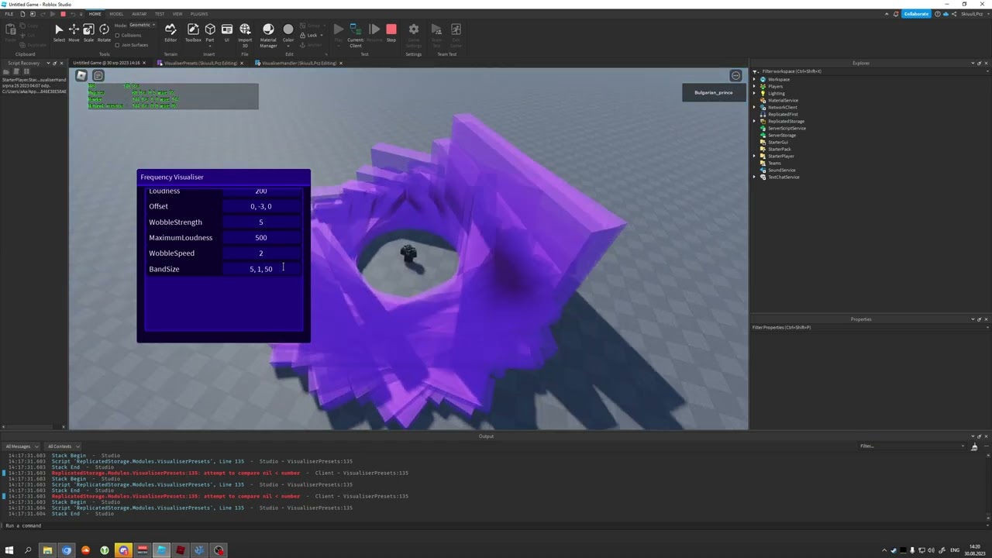
Task: Clear the Output log with the broom icon
Action: 974,446
